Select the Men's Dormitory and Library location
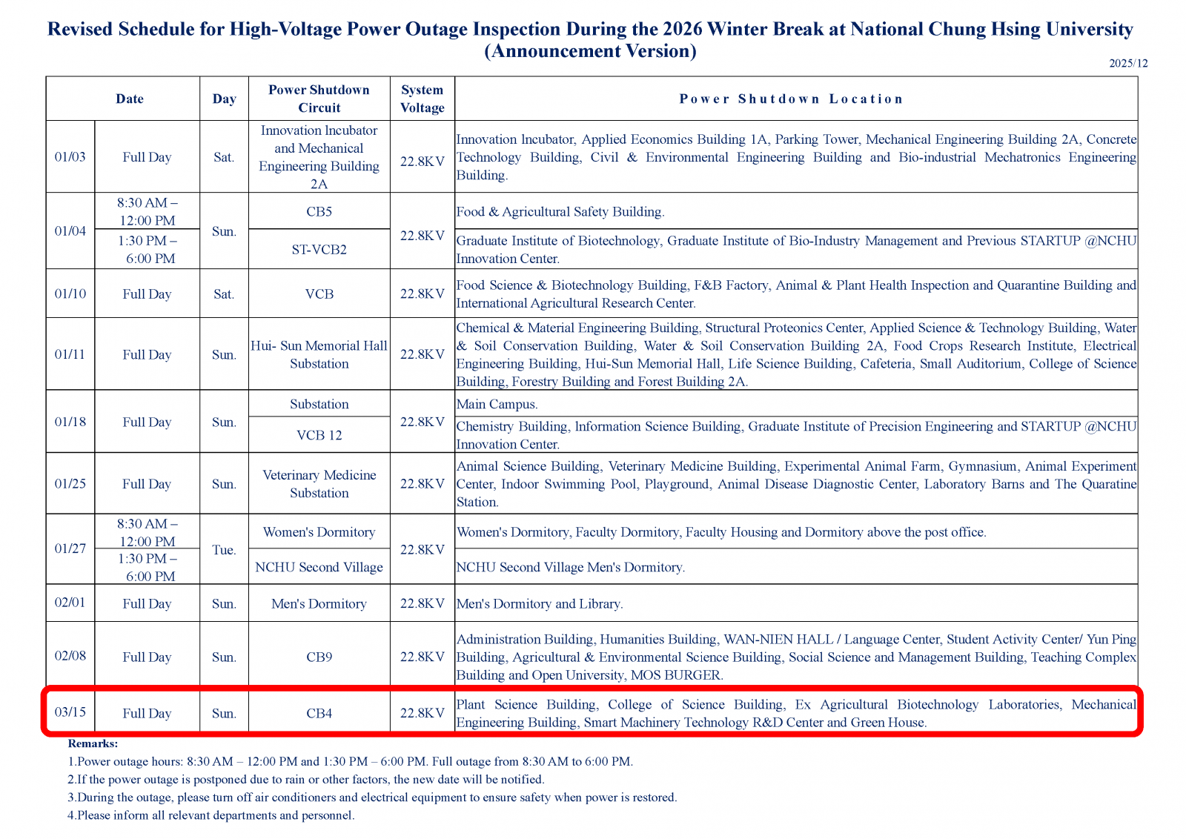 click(x=540, y=604)
